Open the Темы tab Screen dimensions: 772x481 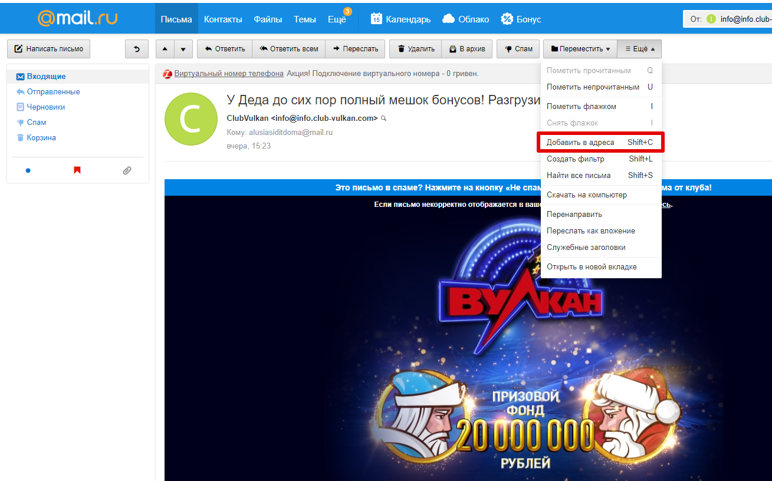point(305,19)
